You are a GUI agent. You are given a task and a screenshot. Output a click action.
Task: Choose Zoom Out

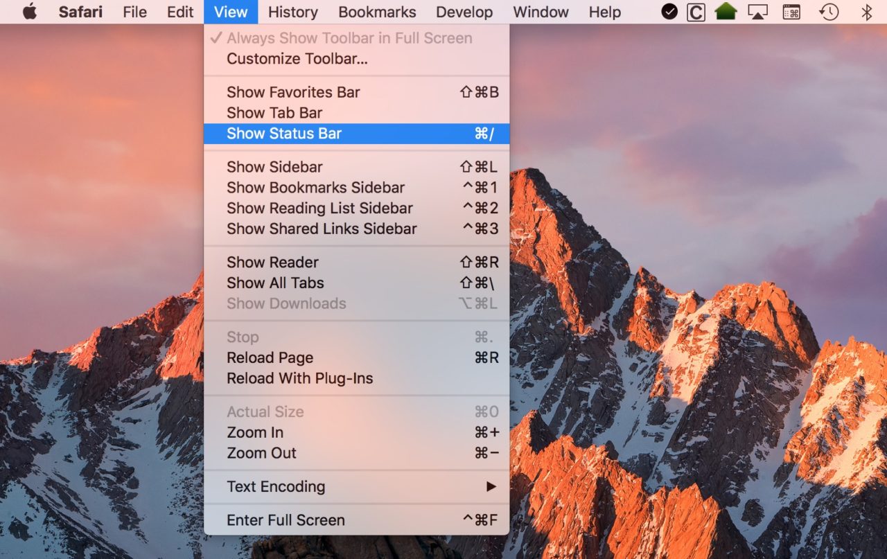356,454
